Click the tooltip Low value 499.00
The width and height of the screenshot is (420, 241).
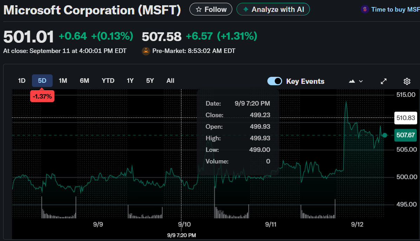coord(260,150)
